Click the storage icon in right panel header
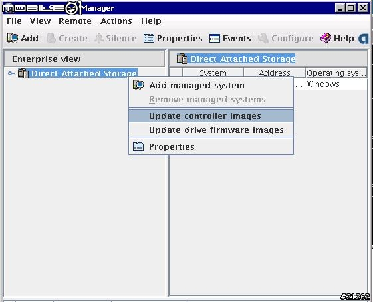Screen dimensions: 373x302 [182, 59]
